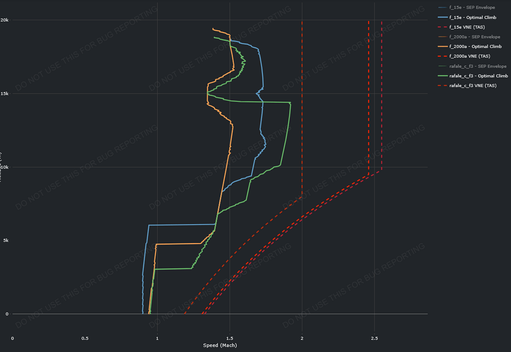Viewport: 511px width, 352px height.
Task: Click the 1 Mach axis tick label
Action: coord(158,338)
